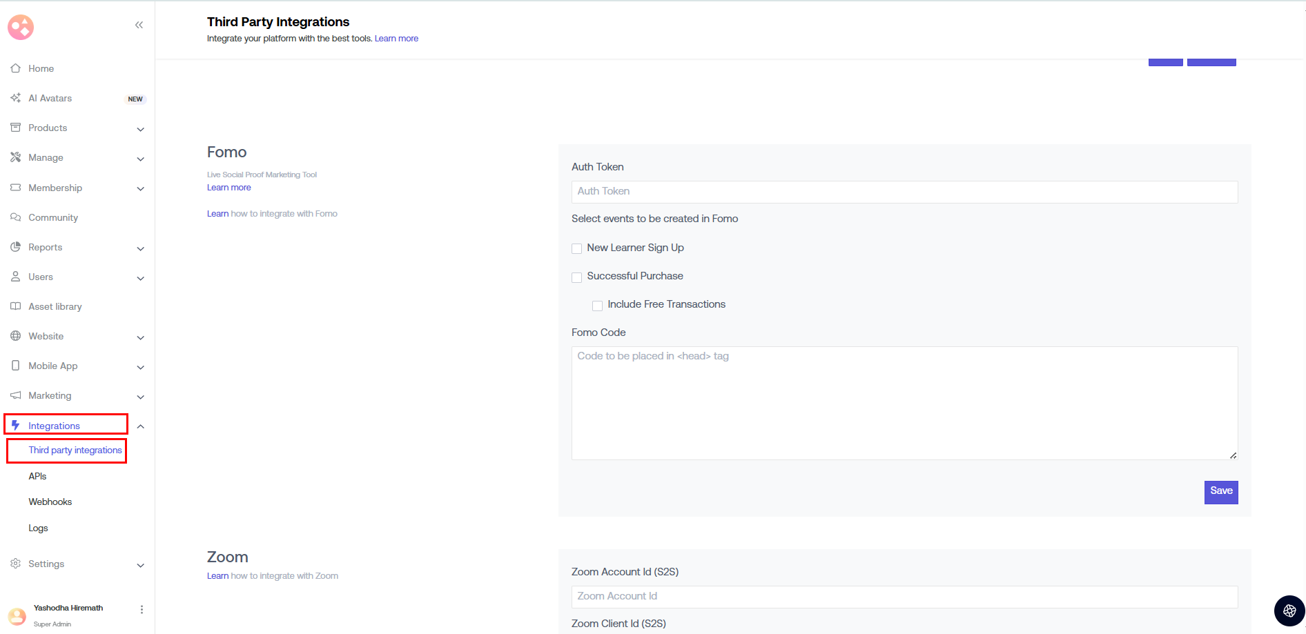Click the Home house icon

coord(15,68)
